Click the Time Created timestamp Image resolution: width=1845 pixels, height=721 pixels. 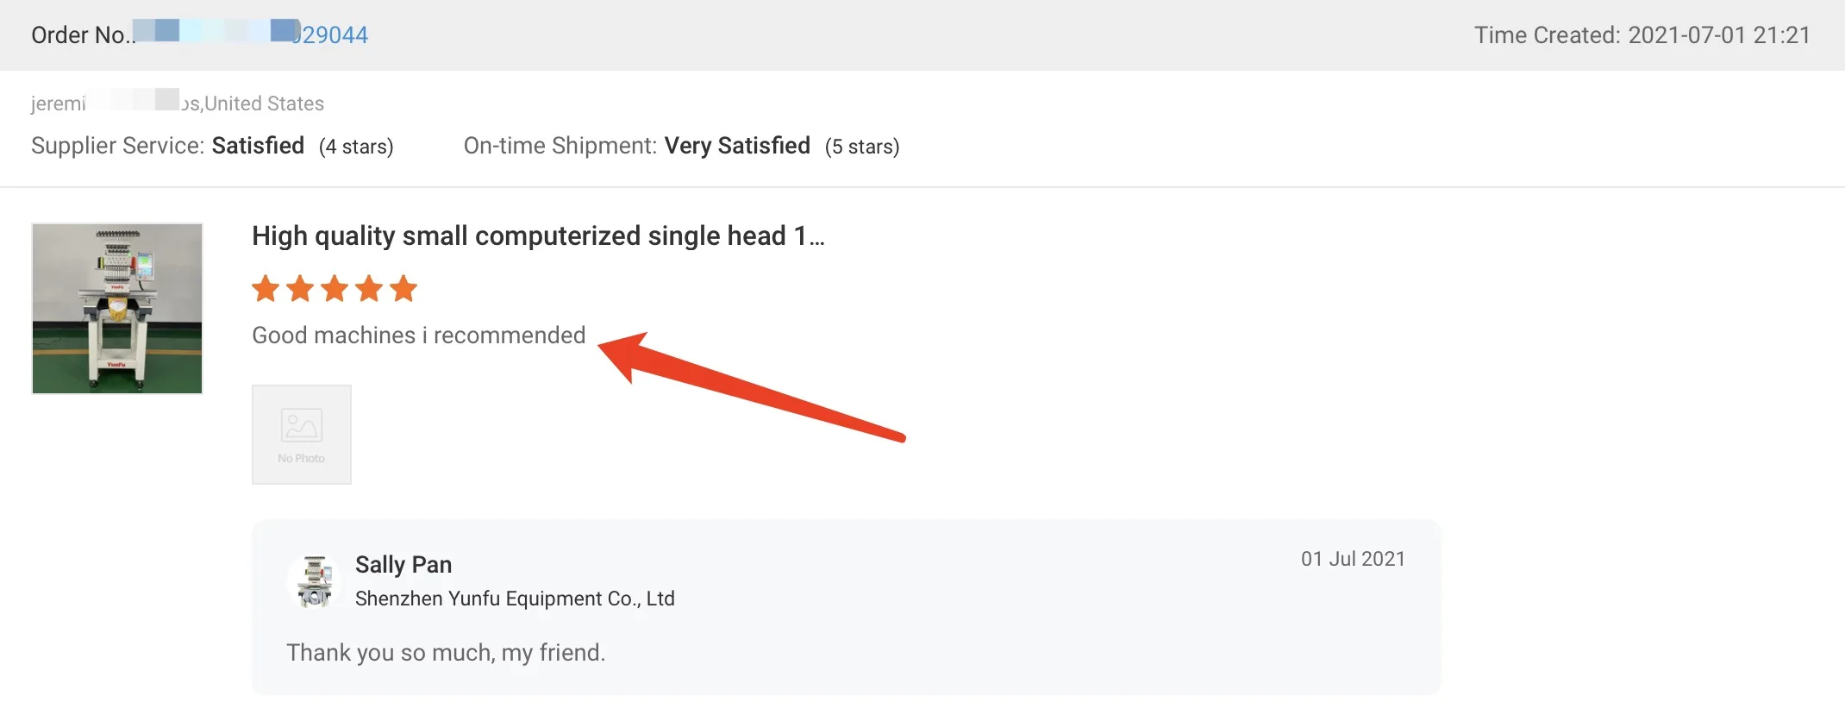1642,34
